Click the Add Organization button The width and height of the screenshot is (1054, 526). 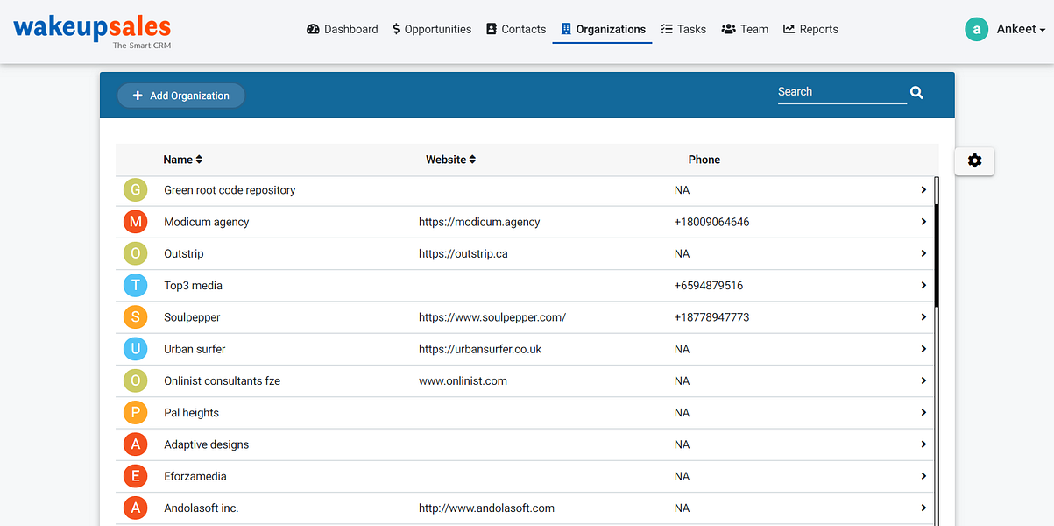[181, 96]
